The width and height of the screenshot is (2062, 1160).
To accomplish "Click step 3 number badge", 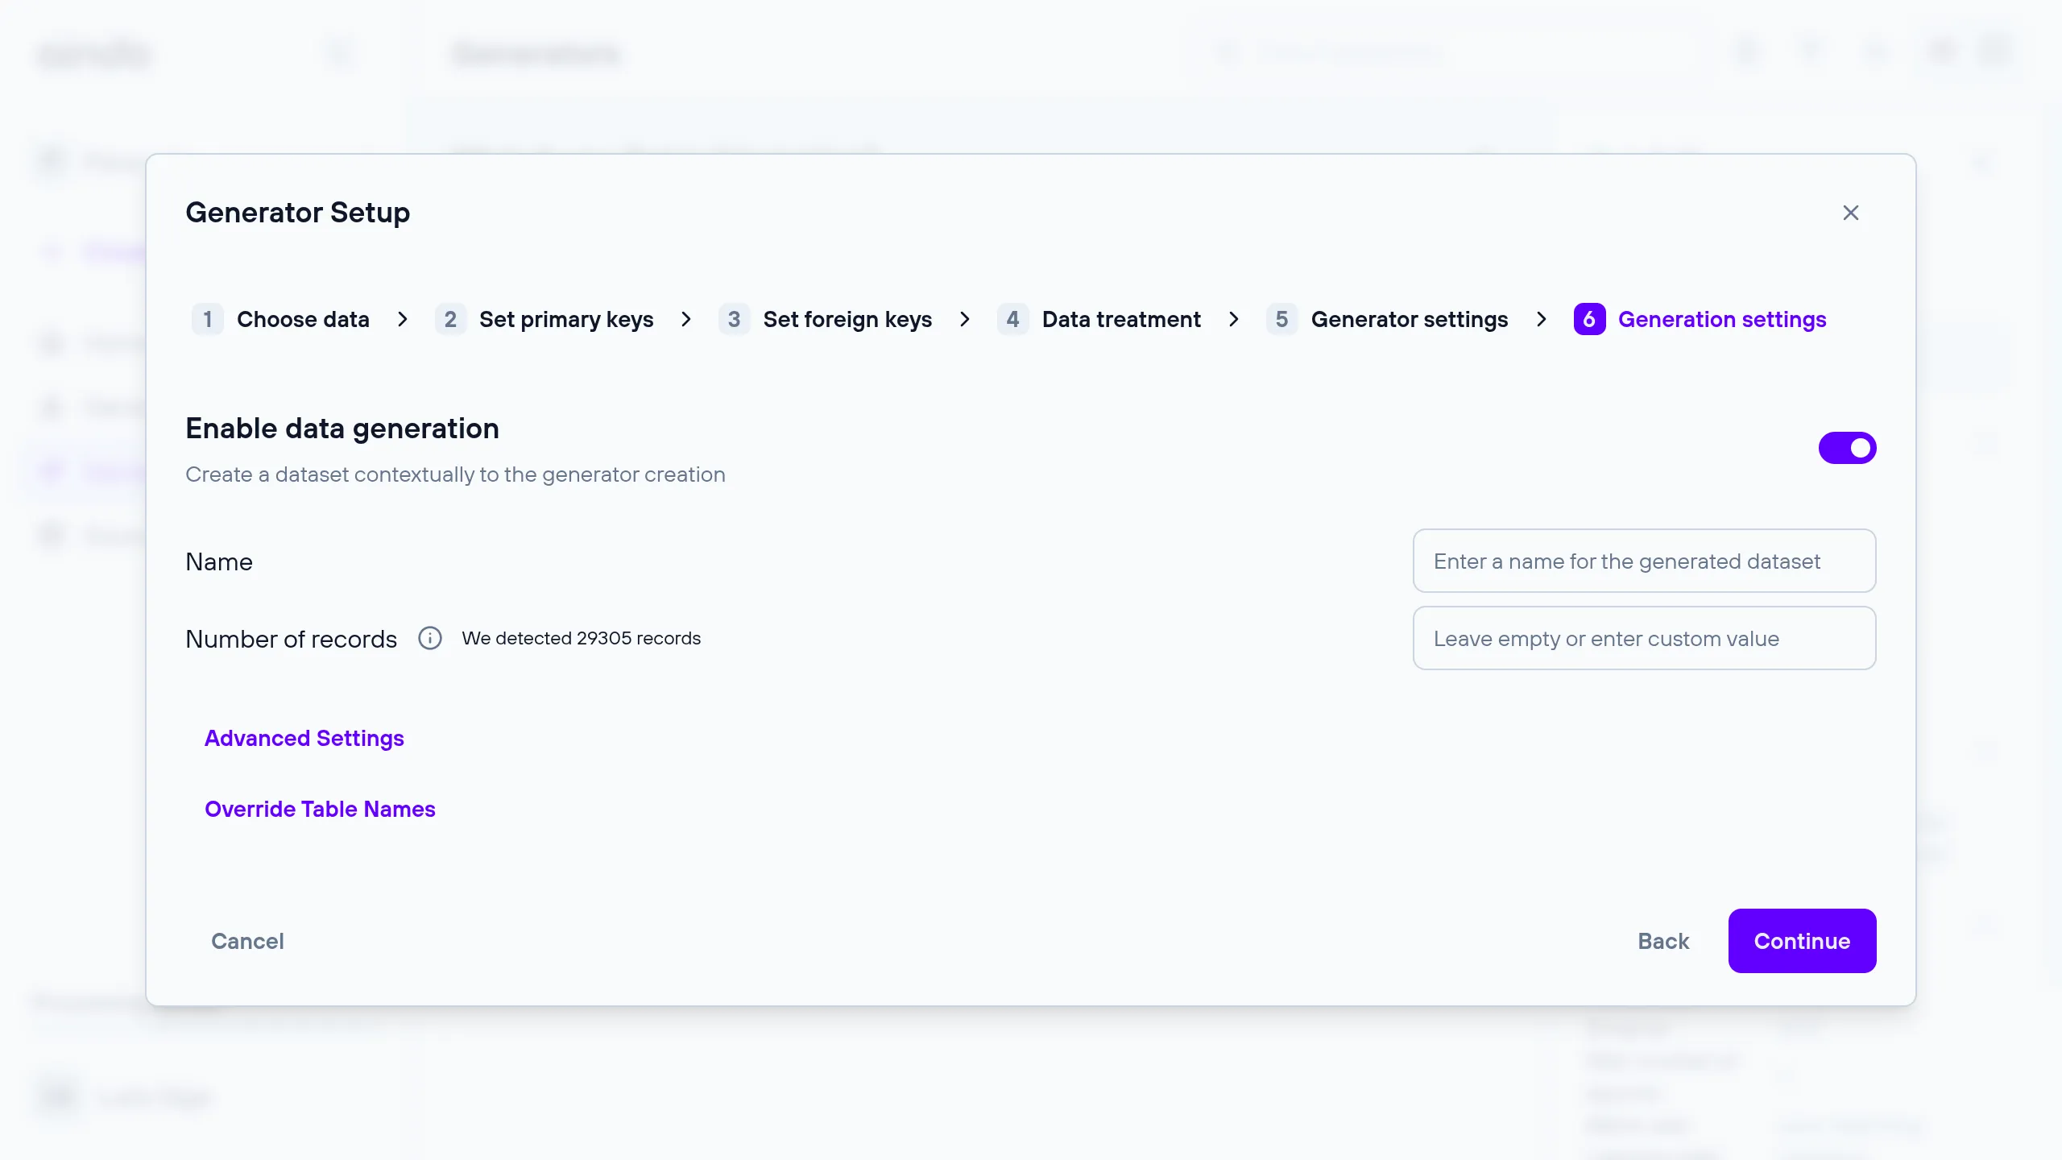I will [x=734, y=319].
